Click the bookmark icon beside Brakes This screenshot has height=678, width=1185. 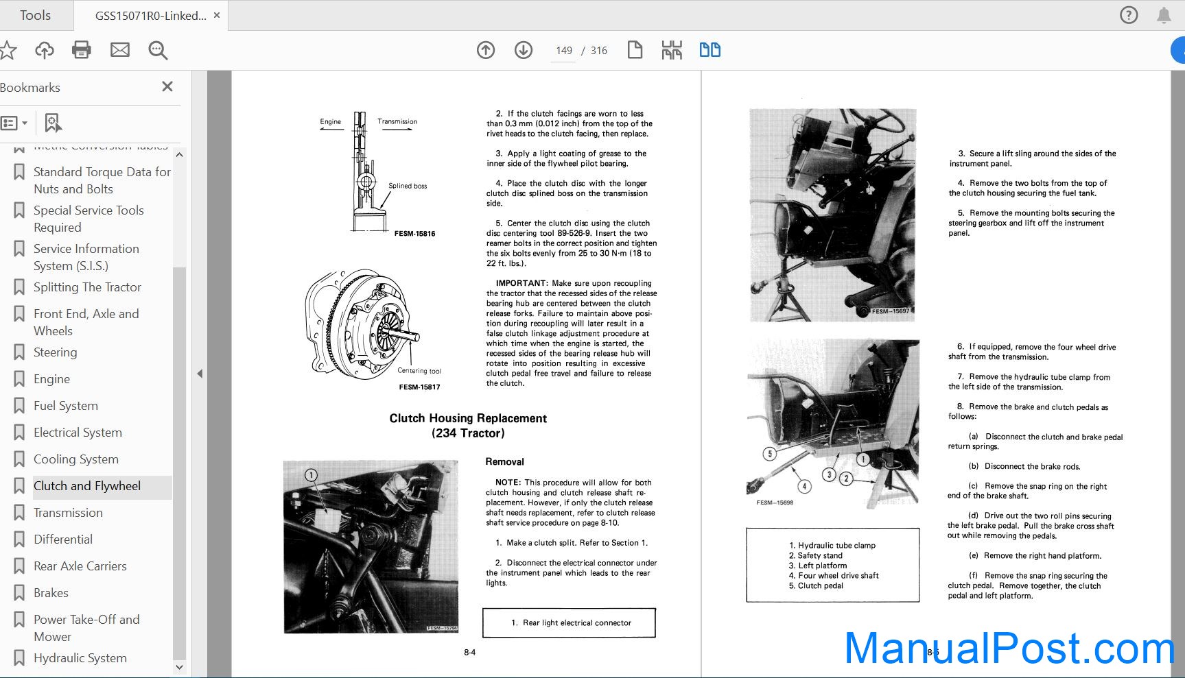(x=19, y=592)
